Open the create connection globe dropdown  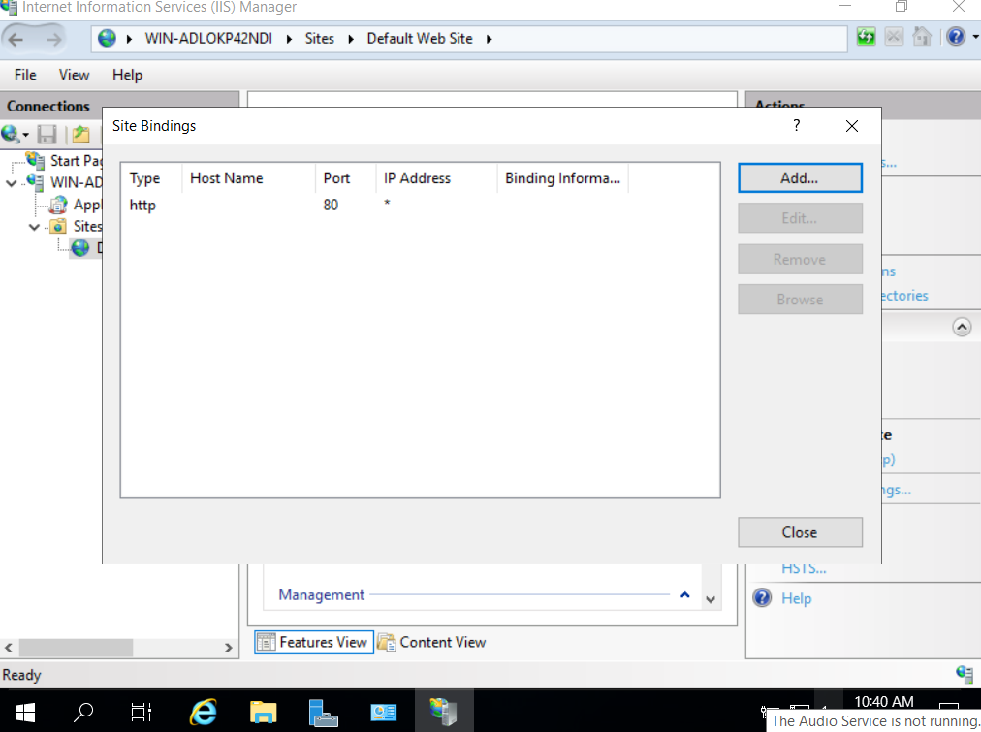click(x=15, y=135)
